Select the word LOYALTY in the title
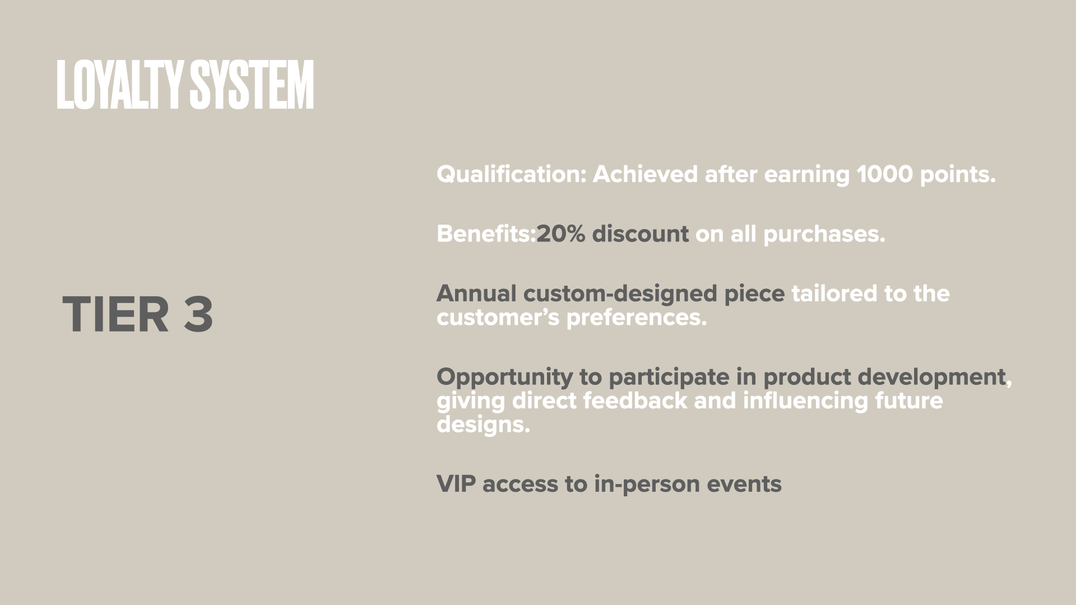1076x605 pixels. [120, 85]
